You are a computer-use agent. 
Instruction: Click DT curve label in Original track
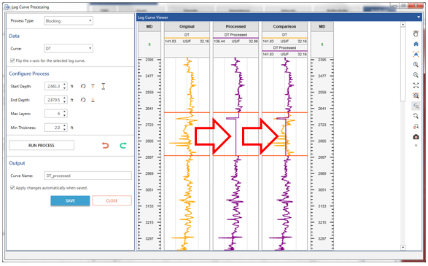[187, 35]
